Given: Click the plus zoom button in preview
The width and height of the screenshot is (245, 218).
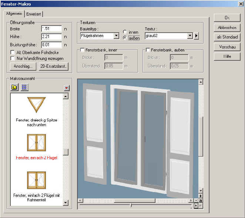Looking at the screenshot, I should [x=200, y=195].
